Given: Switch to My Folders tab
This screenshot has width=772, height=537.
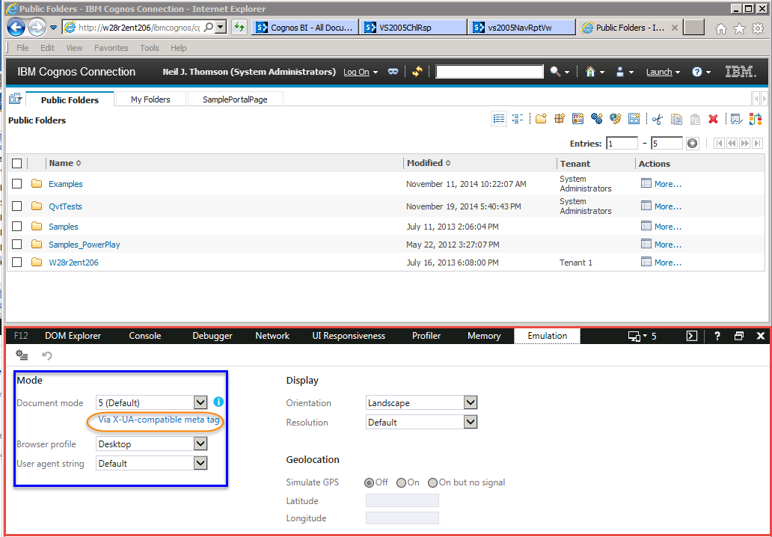Looking at the screenshot, I should point(150,99).
